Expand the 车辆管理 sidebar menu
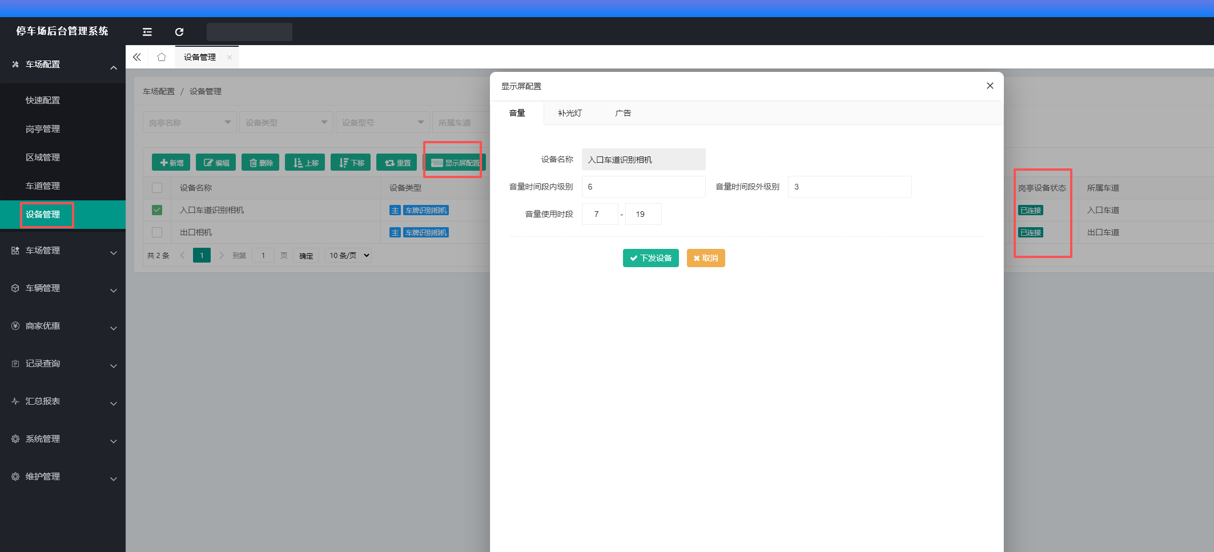 coord(63,288)
